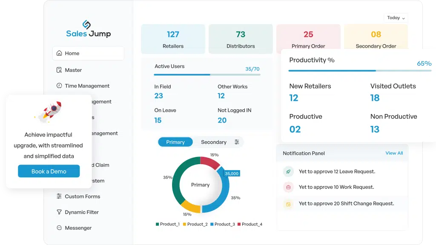436x245 pixels.
Task: Switch chart to Secondary toggle
Action: tap(214, 142)
